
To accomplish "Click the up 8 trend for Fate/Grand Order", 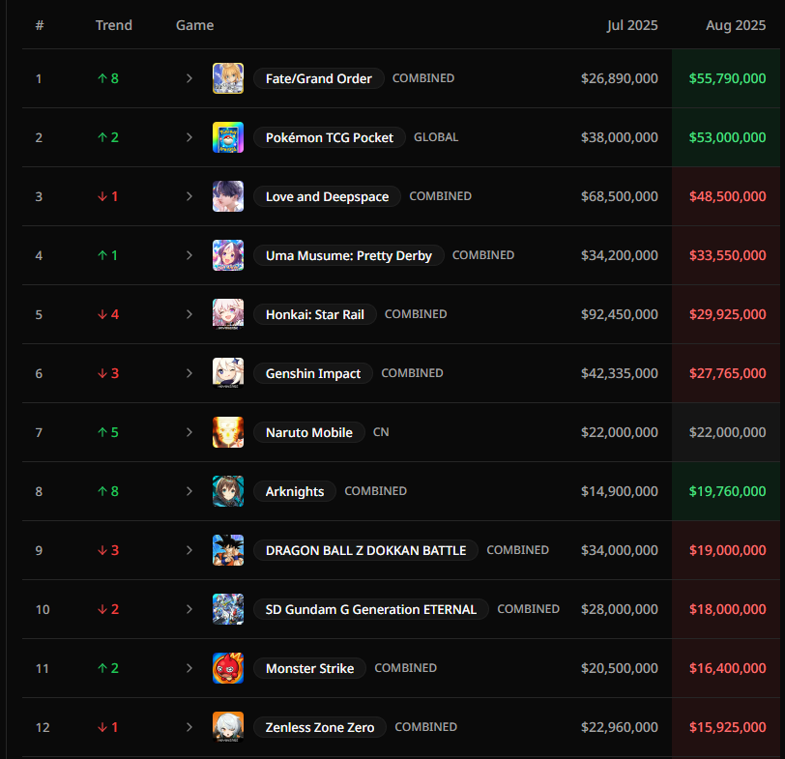I will tap(108, 78).
